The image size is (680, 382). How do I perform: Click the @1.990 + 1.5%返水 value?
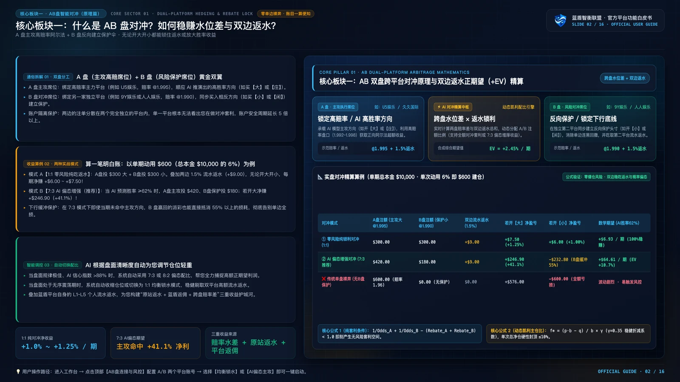coord(625,149)
